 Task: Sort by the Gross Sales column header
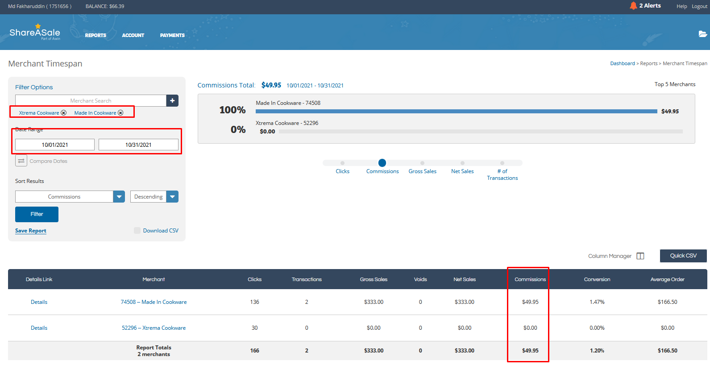(374, 279)
